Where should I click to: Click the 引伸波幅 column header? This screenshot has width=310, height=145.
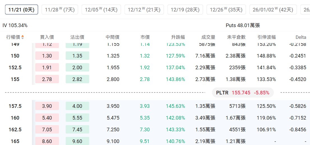[267, 37]
